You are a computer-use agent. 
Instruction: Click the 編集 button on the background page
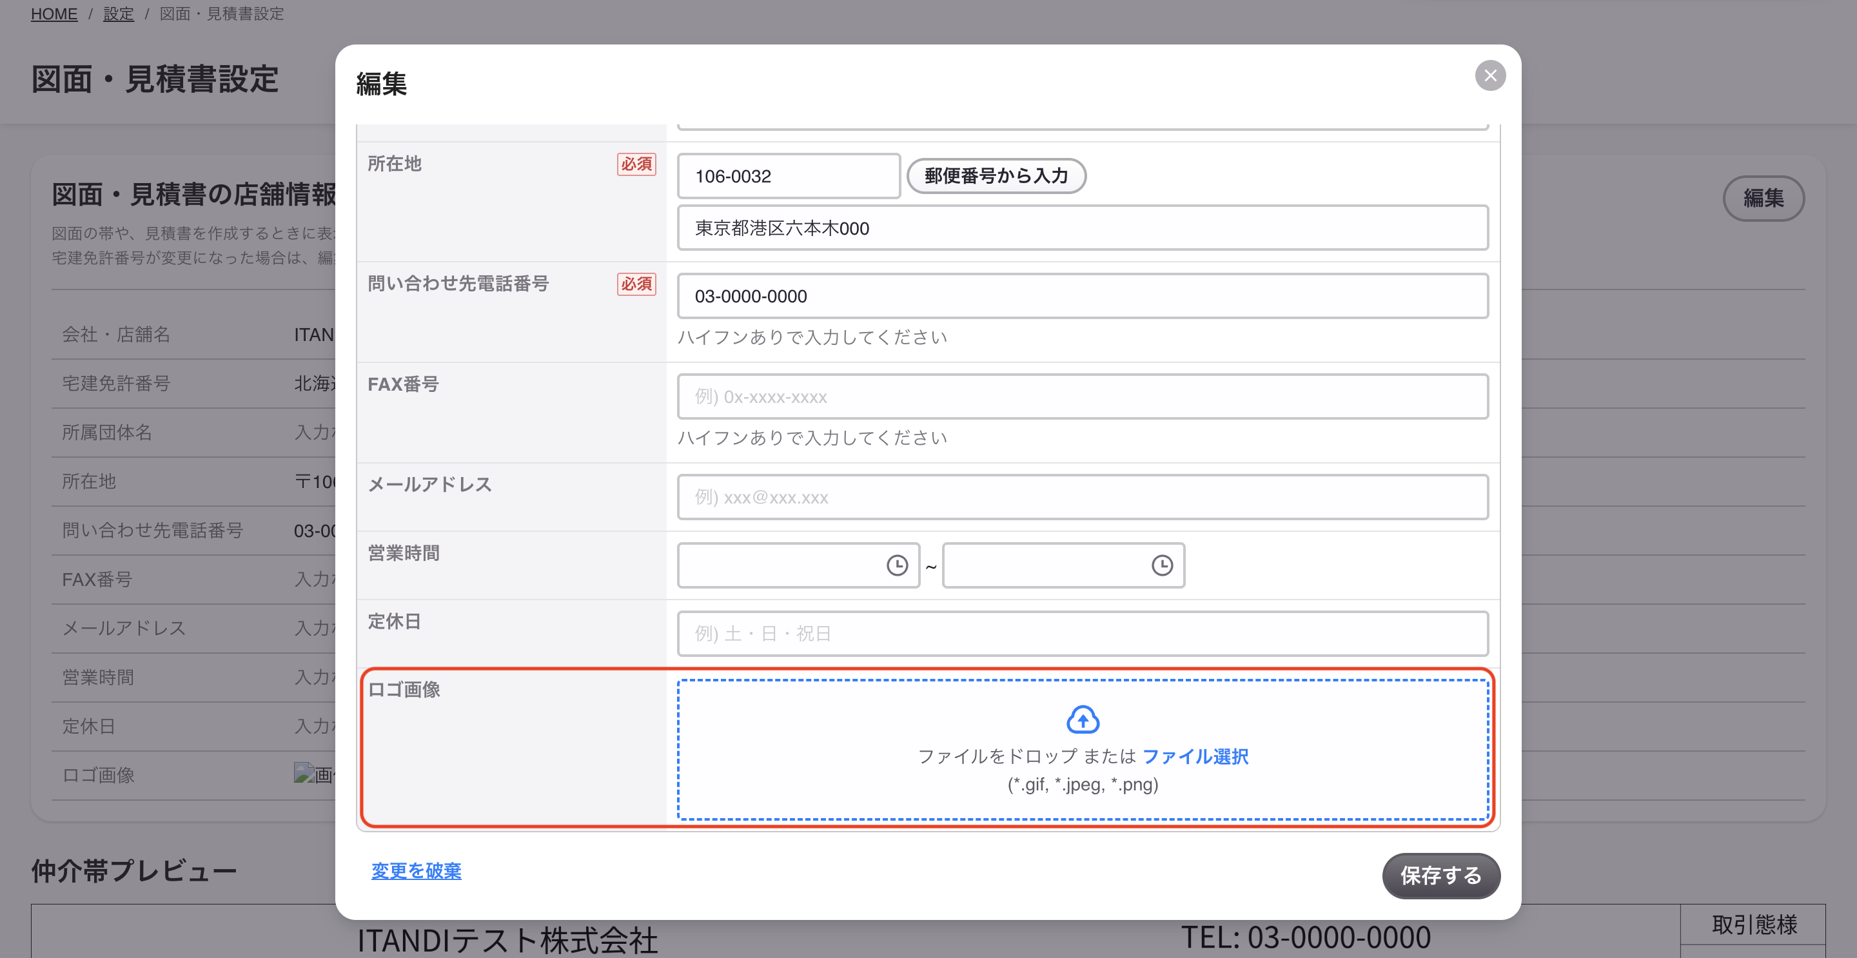(x=1764, y=198)
